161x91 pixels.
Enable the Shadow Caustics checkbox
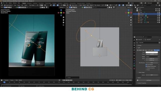click(x=146, y=68)
